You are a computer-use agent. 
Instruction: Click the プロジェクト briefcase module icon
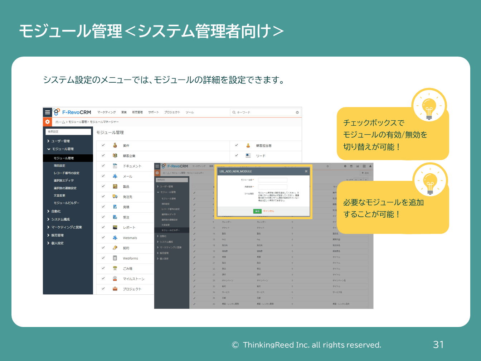pos(115,289)
